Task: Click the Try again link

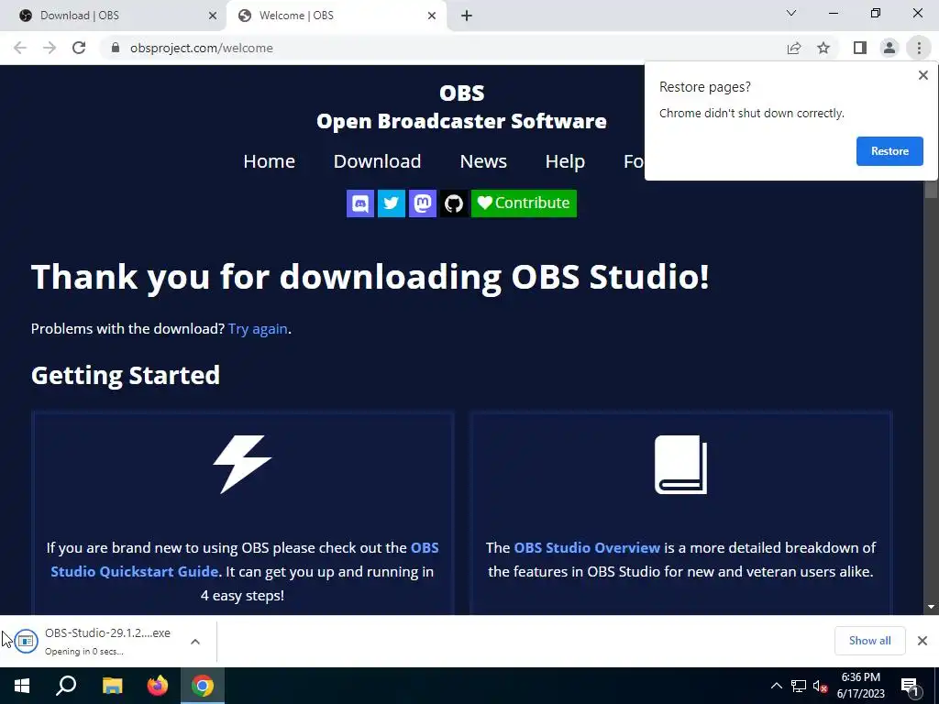Action: (258, 329)
